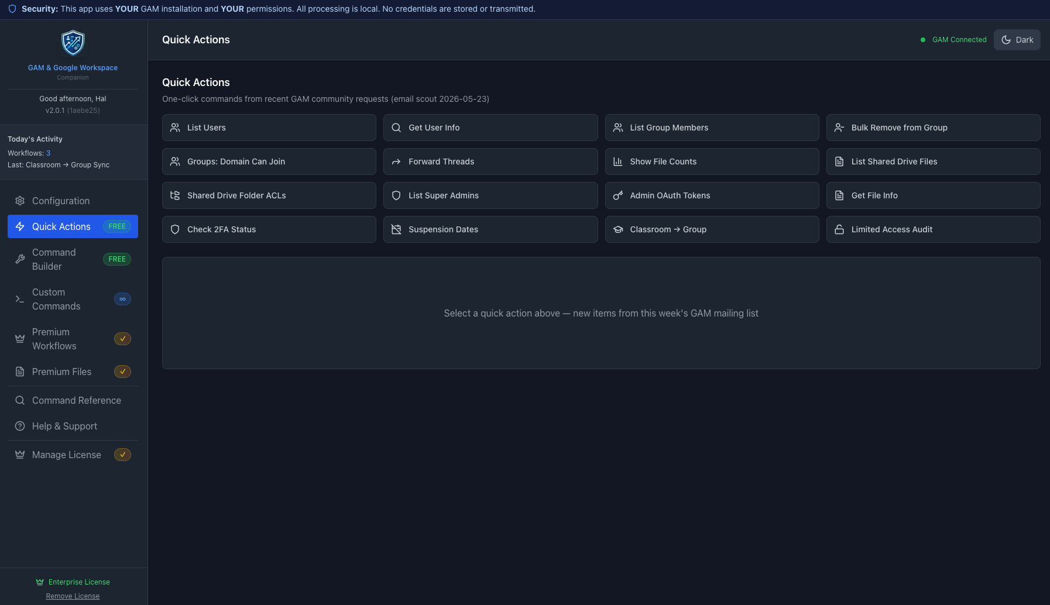Click the Command Reference magnifier icon
Screen dimensions: 1050x605
pos(20,400)
